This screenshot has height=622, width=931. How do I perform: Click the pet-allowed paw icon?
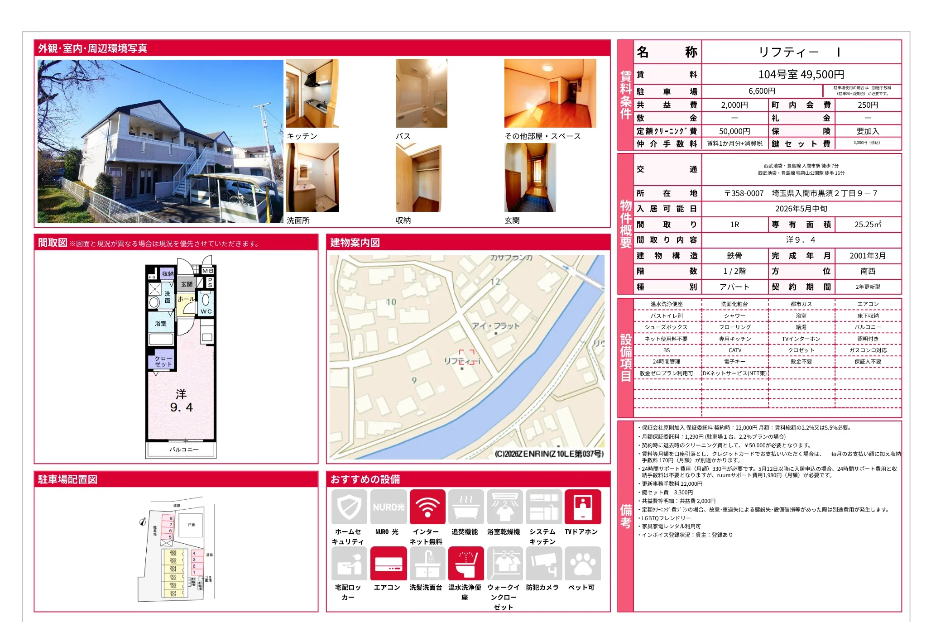(582, 563)
